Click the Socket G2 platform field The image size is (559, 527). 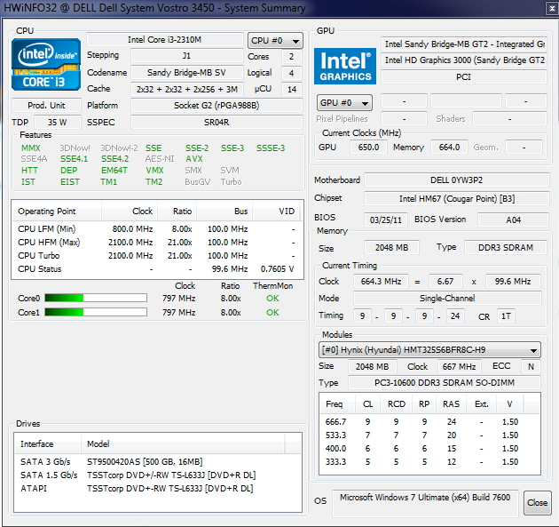tap(217, 106)
